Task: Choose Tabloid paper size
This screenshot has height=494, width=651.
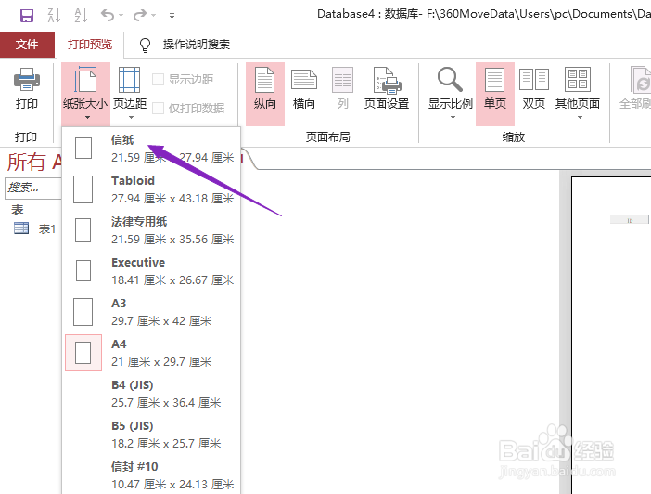Action: point(152,189)
